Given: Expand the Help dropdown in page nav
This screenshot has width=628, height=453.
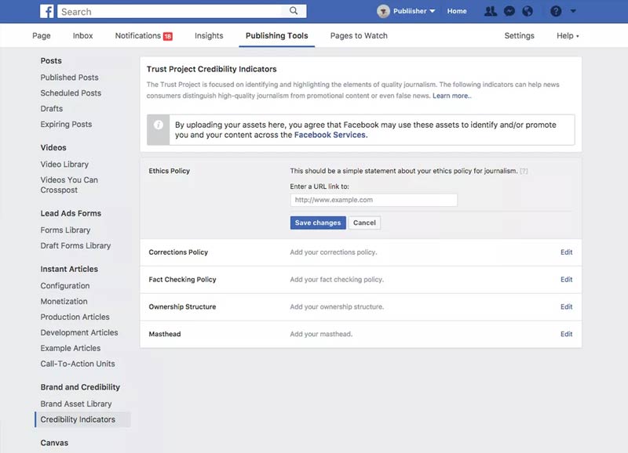Looking at the screenshot, I should pos(568,35).
